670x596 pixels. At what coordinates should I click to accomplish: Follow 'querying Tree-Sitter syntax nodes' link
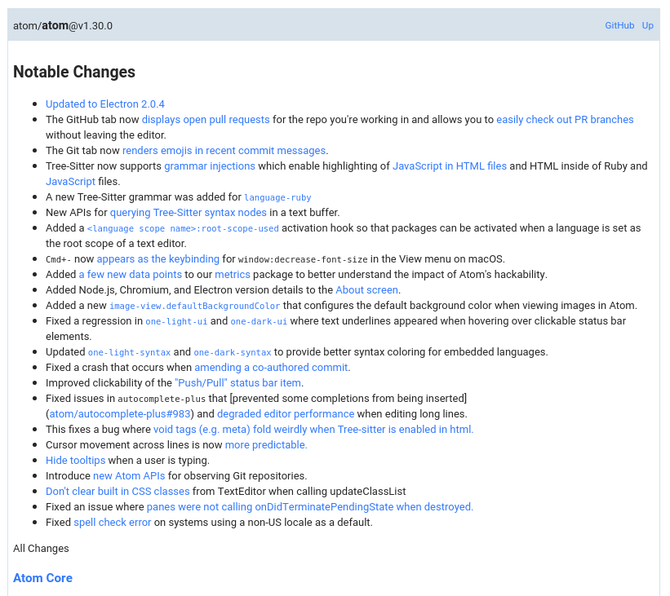189,213
